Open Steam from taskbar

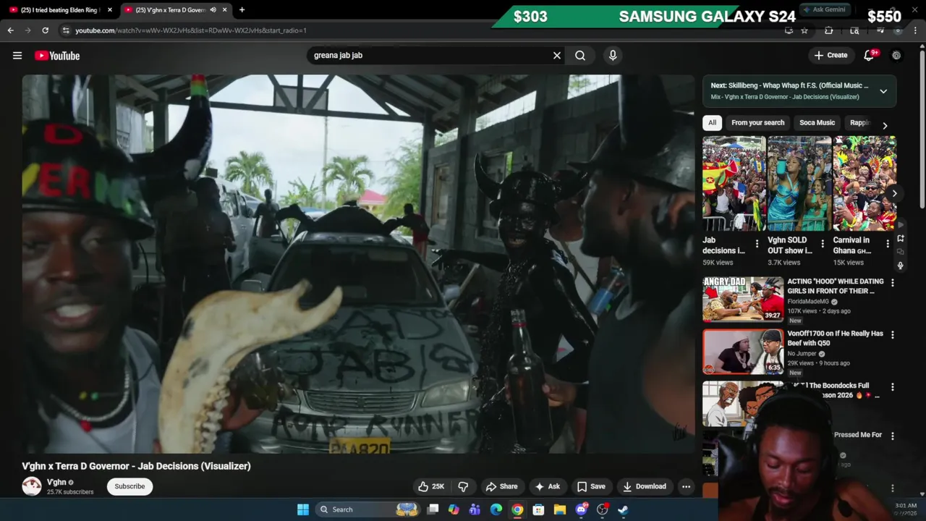[623, 509]
